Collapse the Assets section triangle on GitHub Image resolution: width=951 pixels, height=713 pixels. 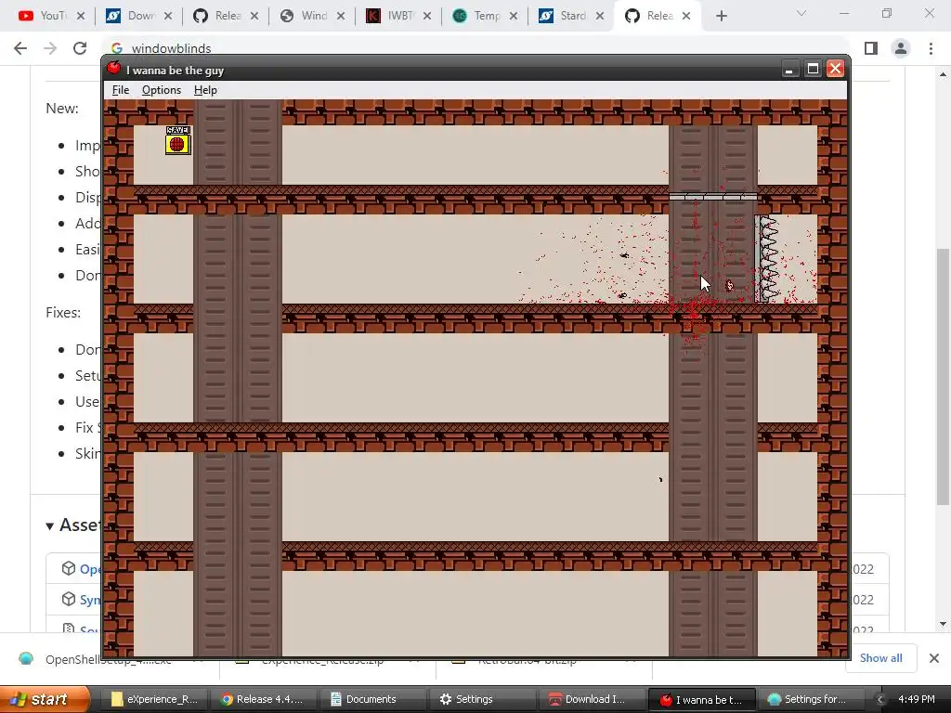pos(50,525)
